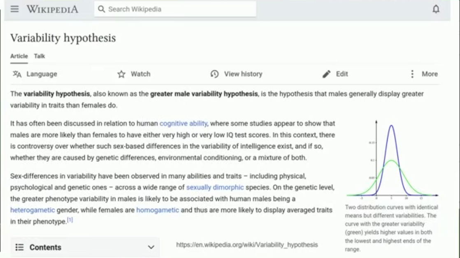Image resolution: width=460 pixels, height=258 pixels.
Task: Click the Edit pencil icon
Action: click(327, 74)
